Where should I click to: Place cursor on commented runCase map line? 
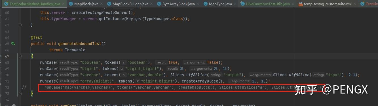[181, 87]
